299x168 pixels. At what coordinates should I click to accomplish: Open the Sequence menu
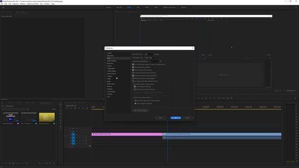pos(15,4)
